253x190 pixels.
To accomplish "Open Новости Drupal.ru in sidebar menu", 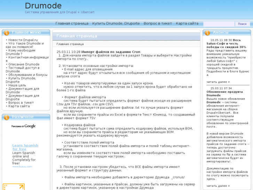I will pos(23,40).
